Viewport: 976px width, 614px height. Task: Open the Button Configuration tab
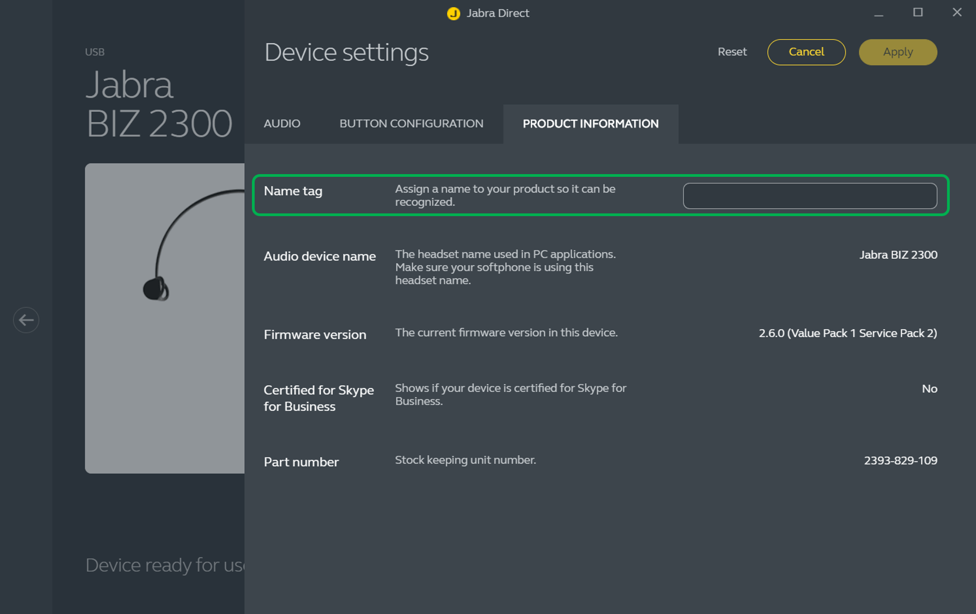pyautogui.click(x=411, y=124)
